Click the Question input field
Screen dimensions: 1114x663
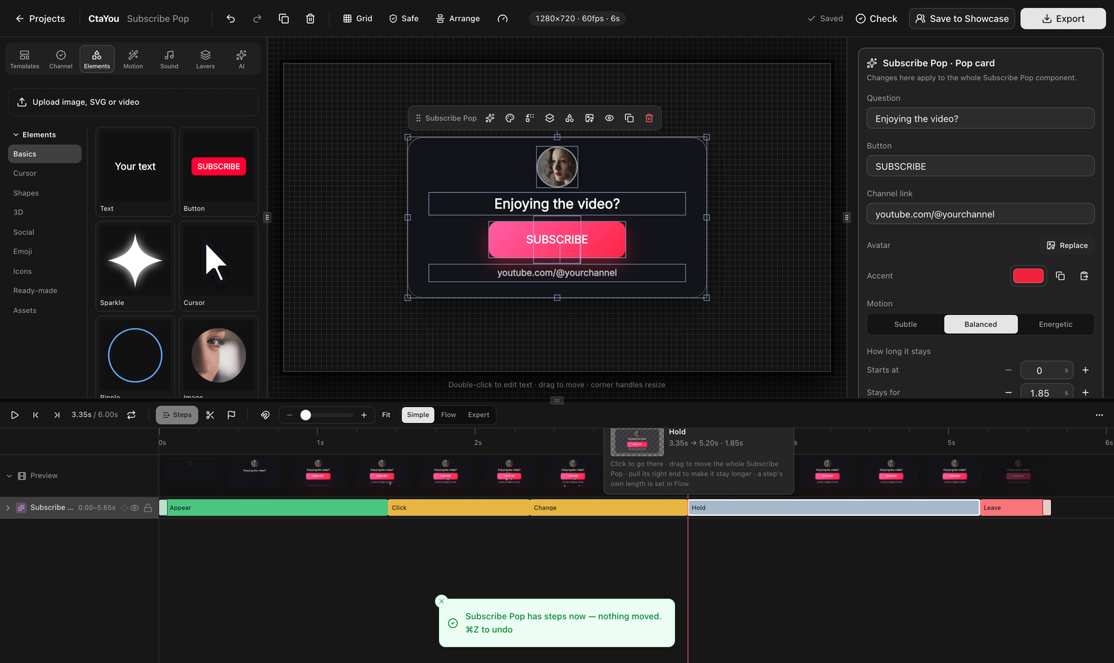coord(980,119)
